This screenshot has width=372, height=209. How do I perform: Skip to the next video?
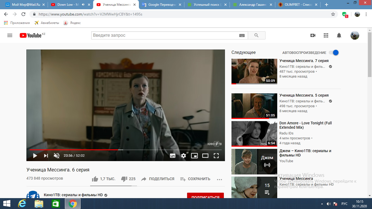pos(46,156)
